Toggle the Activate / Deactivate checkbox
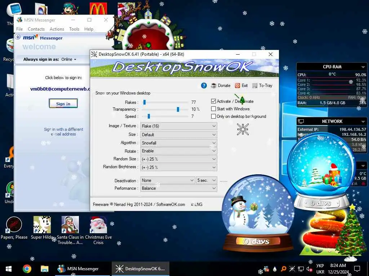Image resolution: width=369 pixels, height=276 pixels. (213, 101)
